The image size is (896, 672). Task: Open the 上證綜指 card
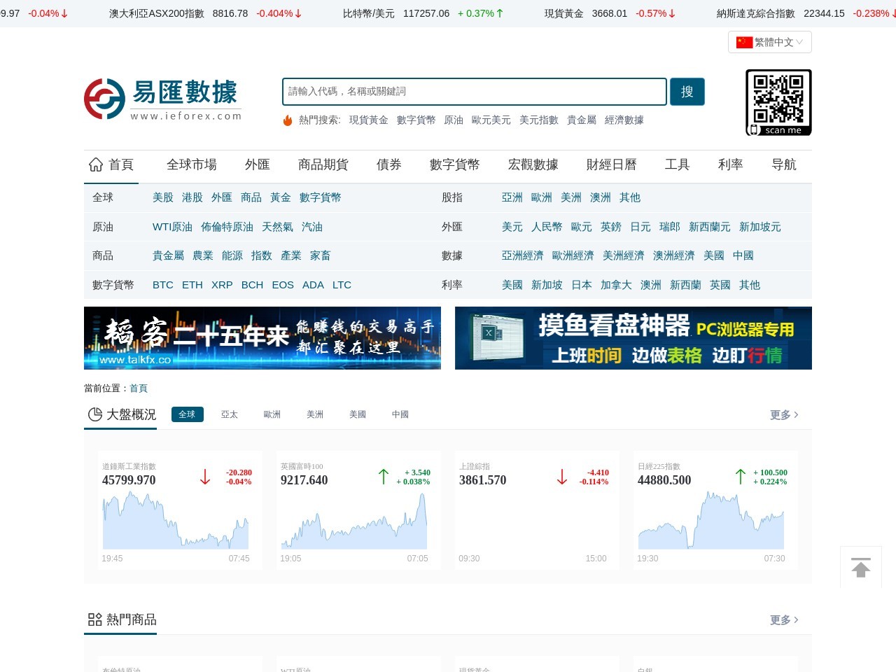click(537, 510)
